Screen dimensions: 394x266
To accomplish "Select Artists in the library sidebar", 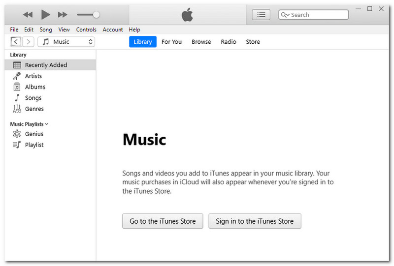I will pyautogui.click(x=50, y=76).
